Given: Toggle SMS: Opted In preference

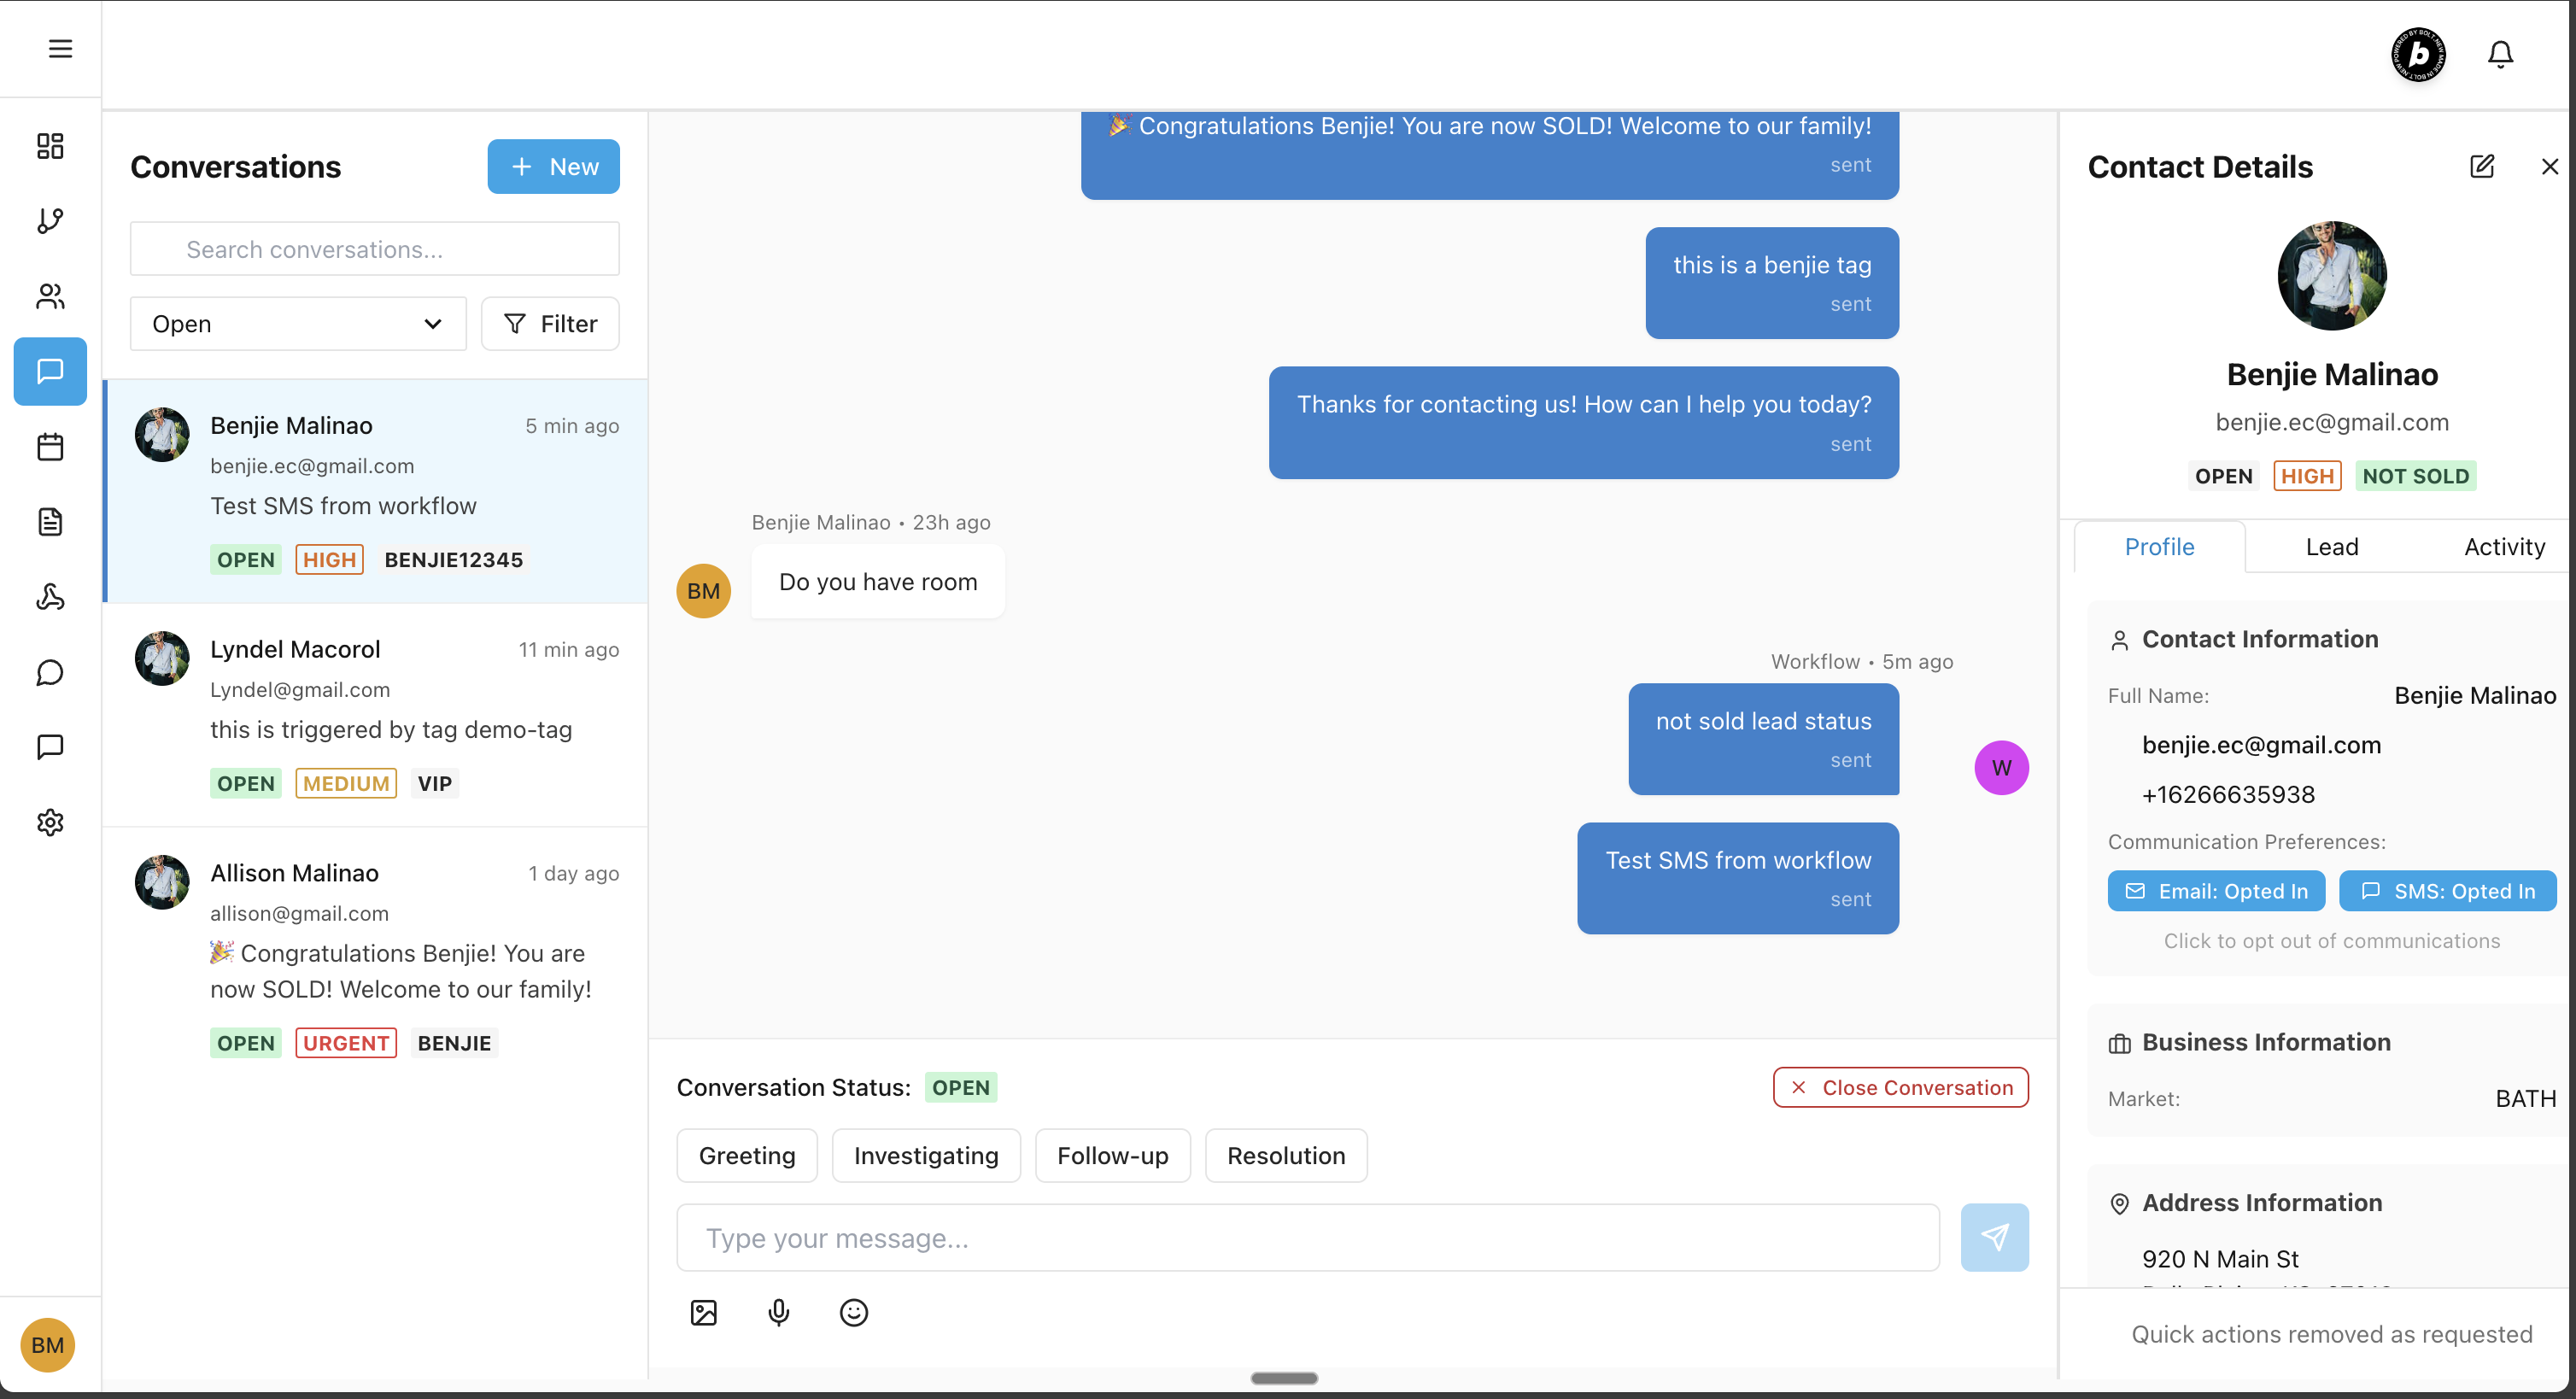Looking at the screenshot, I should point(2447,891).
